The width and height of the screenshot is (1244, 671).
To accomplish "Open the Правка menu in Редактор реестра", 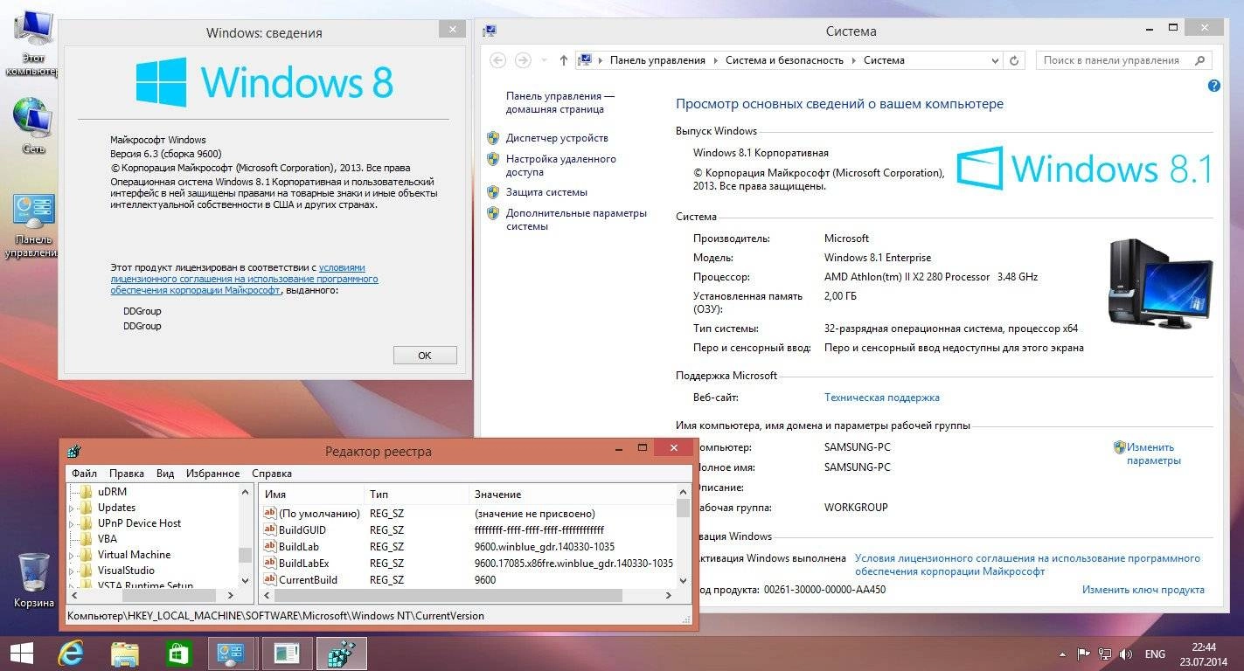I will point(127,473).
